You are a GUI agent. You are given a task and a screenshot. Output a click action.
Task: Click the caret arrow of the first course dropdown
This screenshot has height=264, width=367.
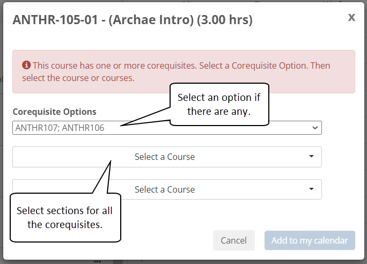coord(311,157)
